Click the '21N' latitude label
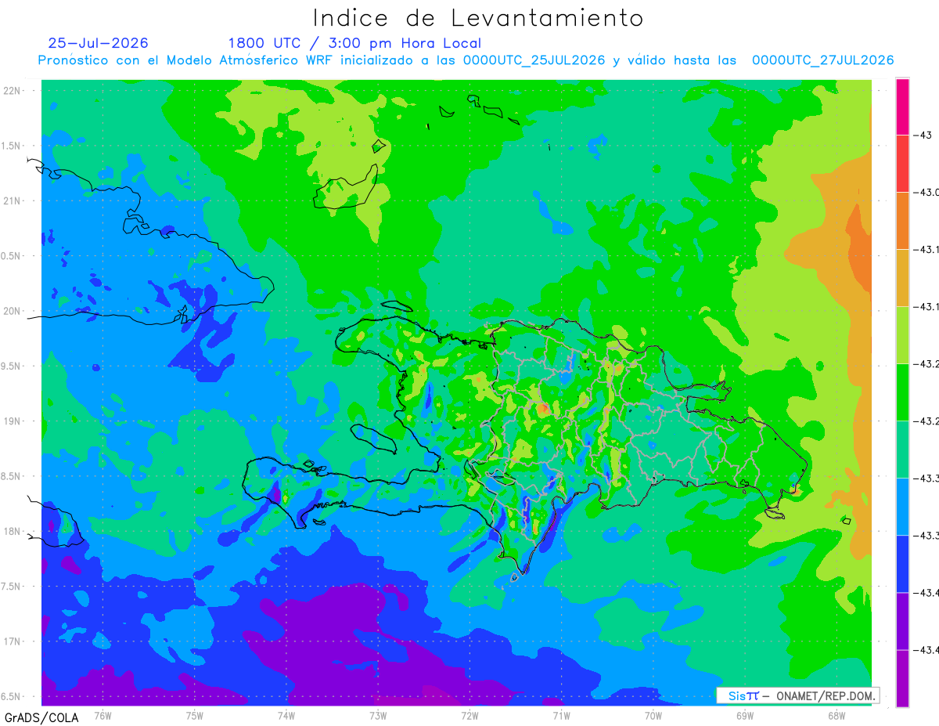The width and height of the screenshot is (939, 726). [13, 200]
